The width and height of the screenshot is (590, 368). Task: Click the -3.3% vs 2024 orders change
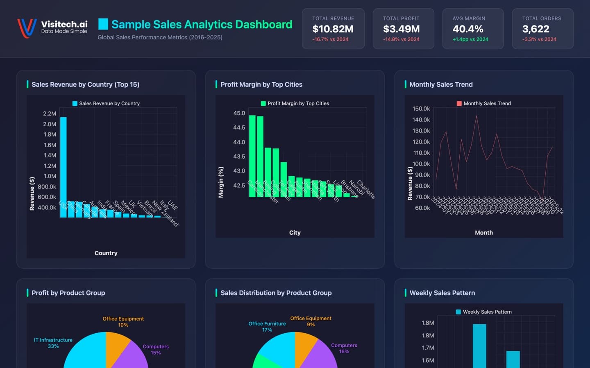539,39
